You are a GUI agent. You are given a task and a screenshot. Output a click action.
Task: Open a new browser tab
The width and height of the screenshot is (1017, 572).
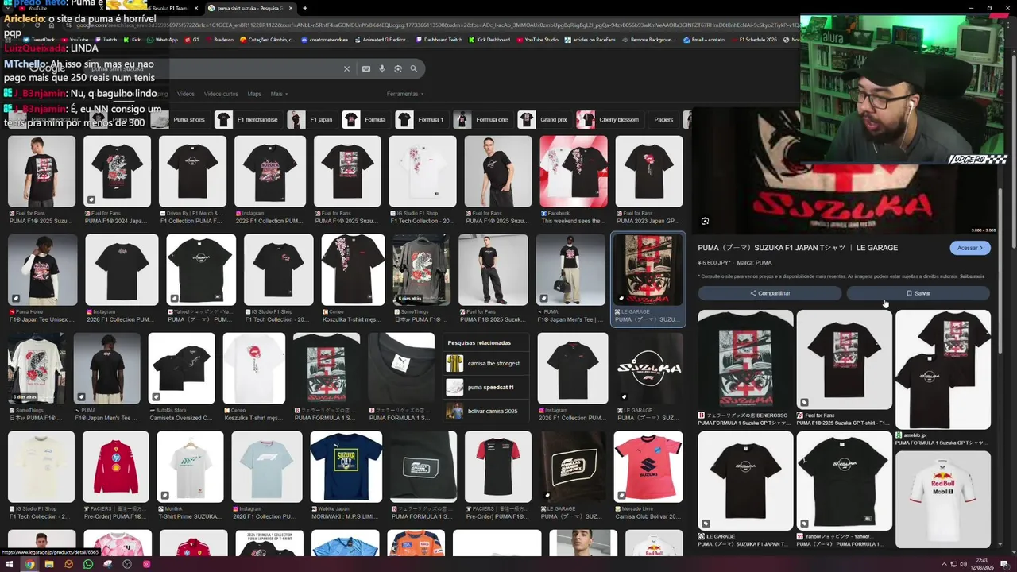click(304, 8)
